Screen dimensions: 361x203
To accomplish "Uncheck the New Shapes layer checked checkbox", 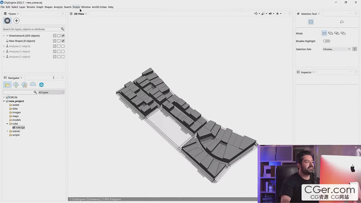I will (x=63, y=41).
